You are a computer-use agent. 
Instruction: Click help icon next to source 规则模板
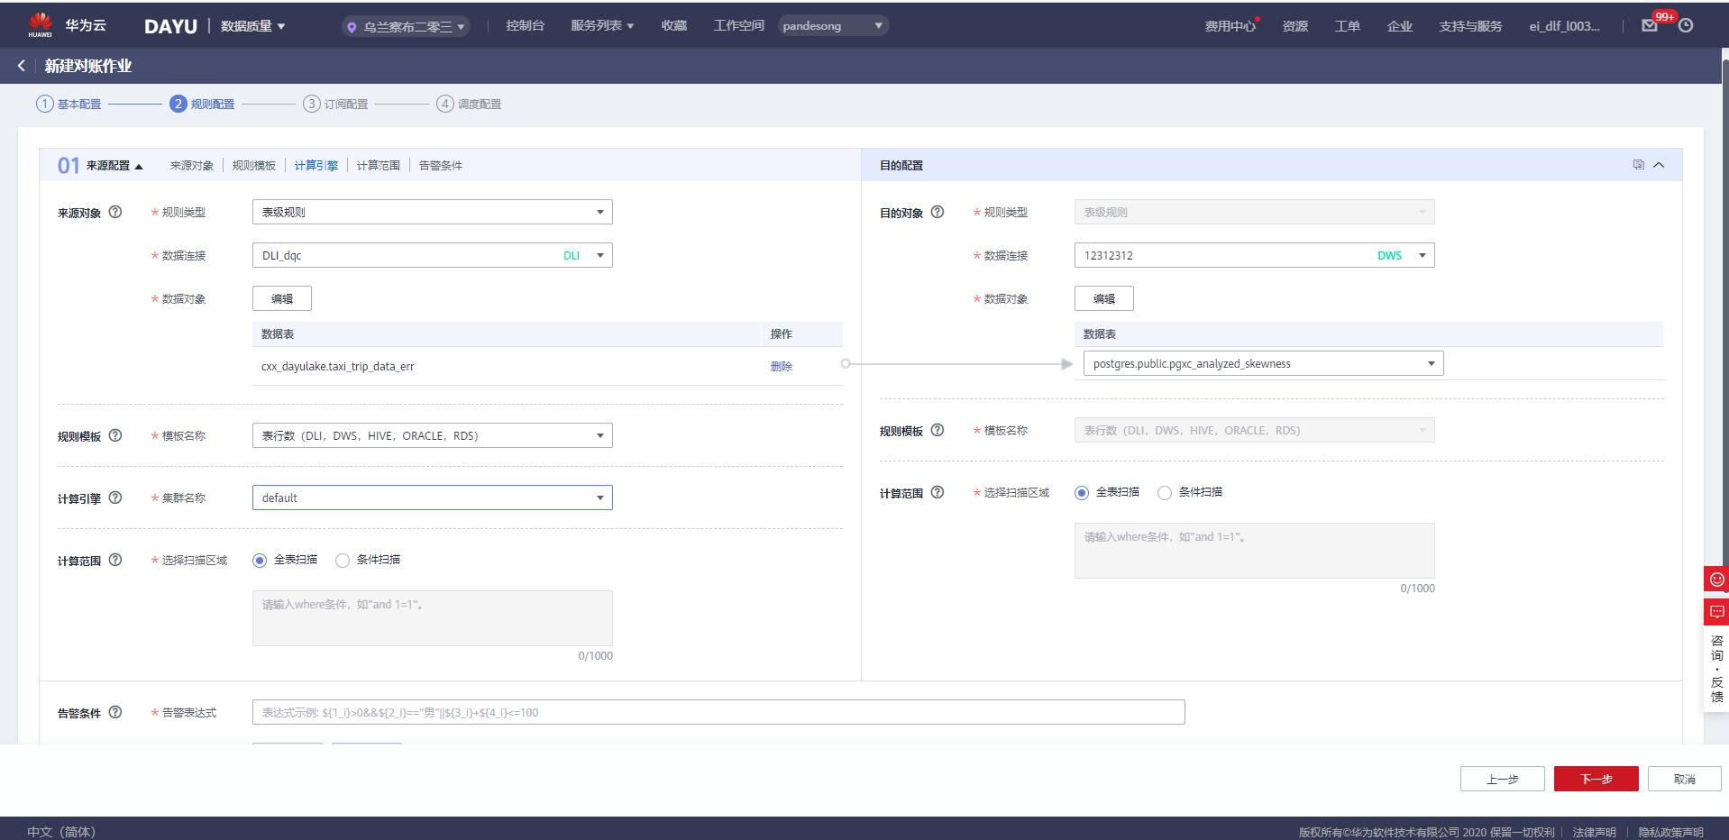coord(115,435)
